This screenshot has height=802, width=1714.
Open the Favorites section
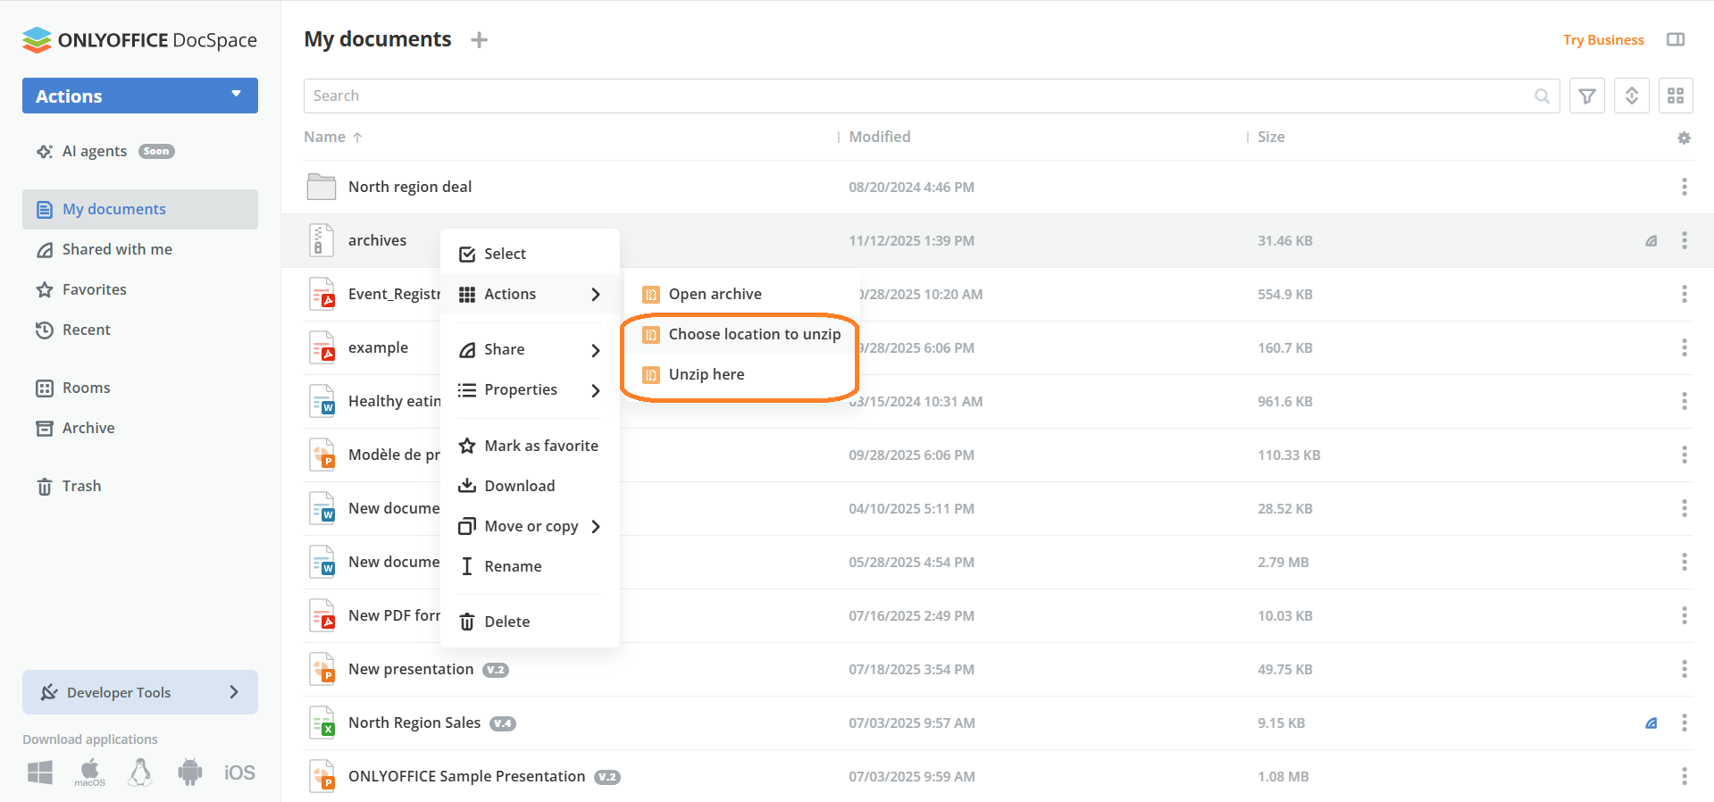pos(140,289)
